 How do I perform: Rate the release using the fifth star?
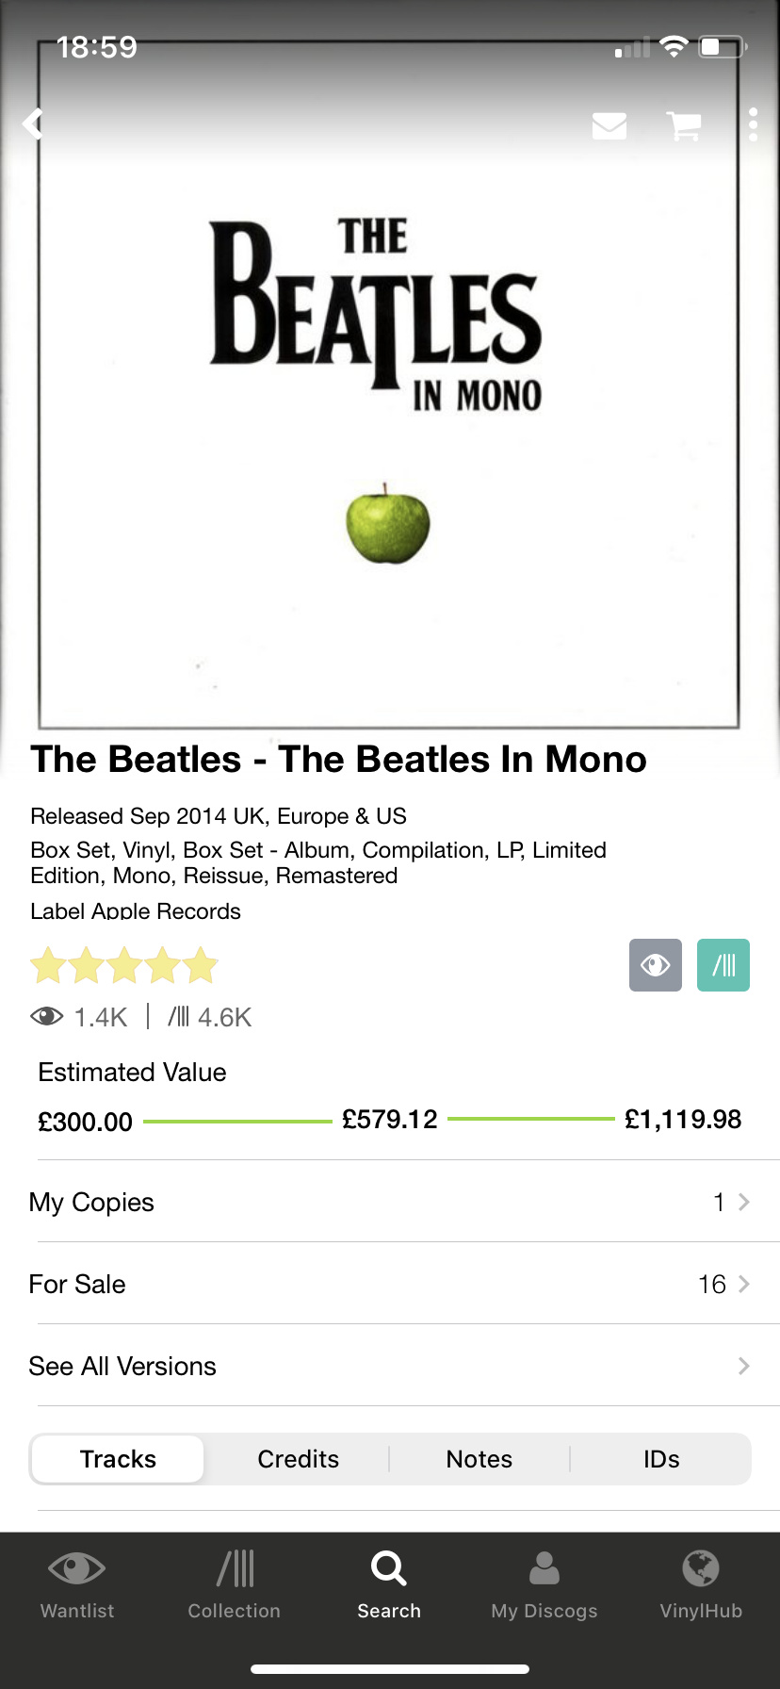[x=201, y=965]
